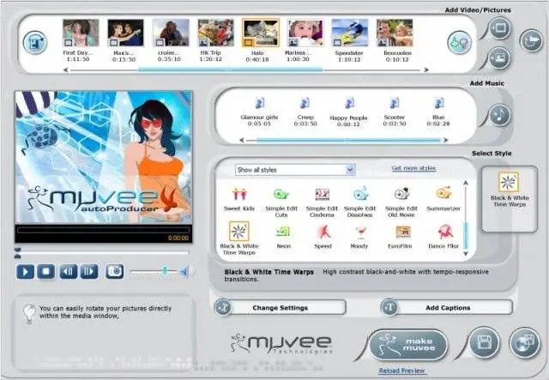This screenshot has width=549, height=380.
Task: Click selected style preview box on right
Action: coord(510,199)
